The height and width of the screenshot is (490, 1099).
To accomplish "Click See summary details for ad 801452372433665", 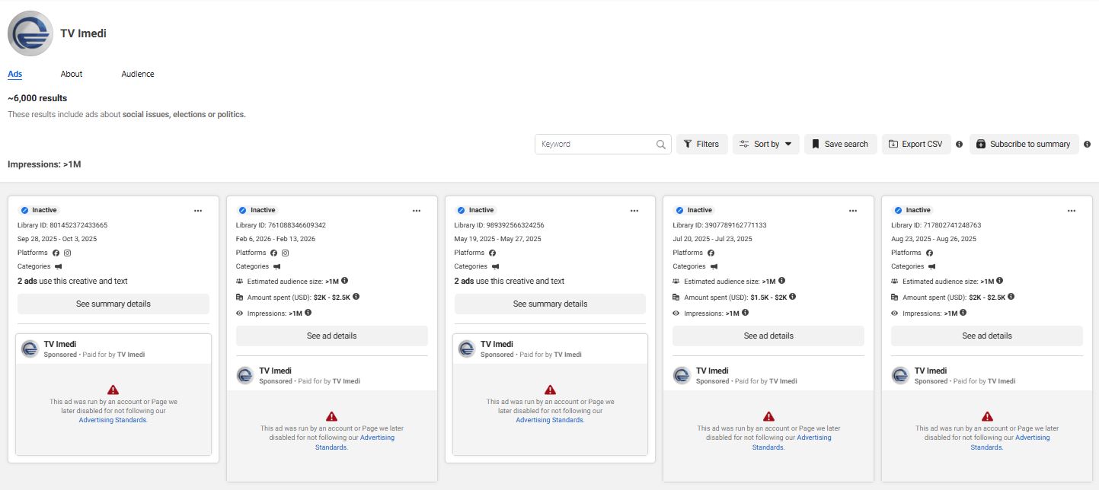I will point(113,304).
